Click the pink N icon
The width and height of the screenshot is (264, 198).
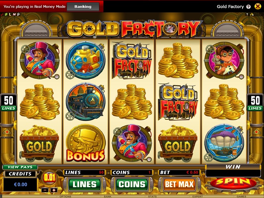(14, 14)
